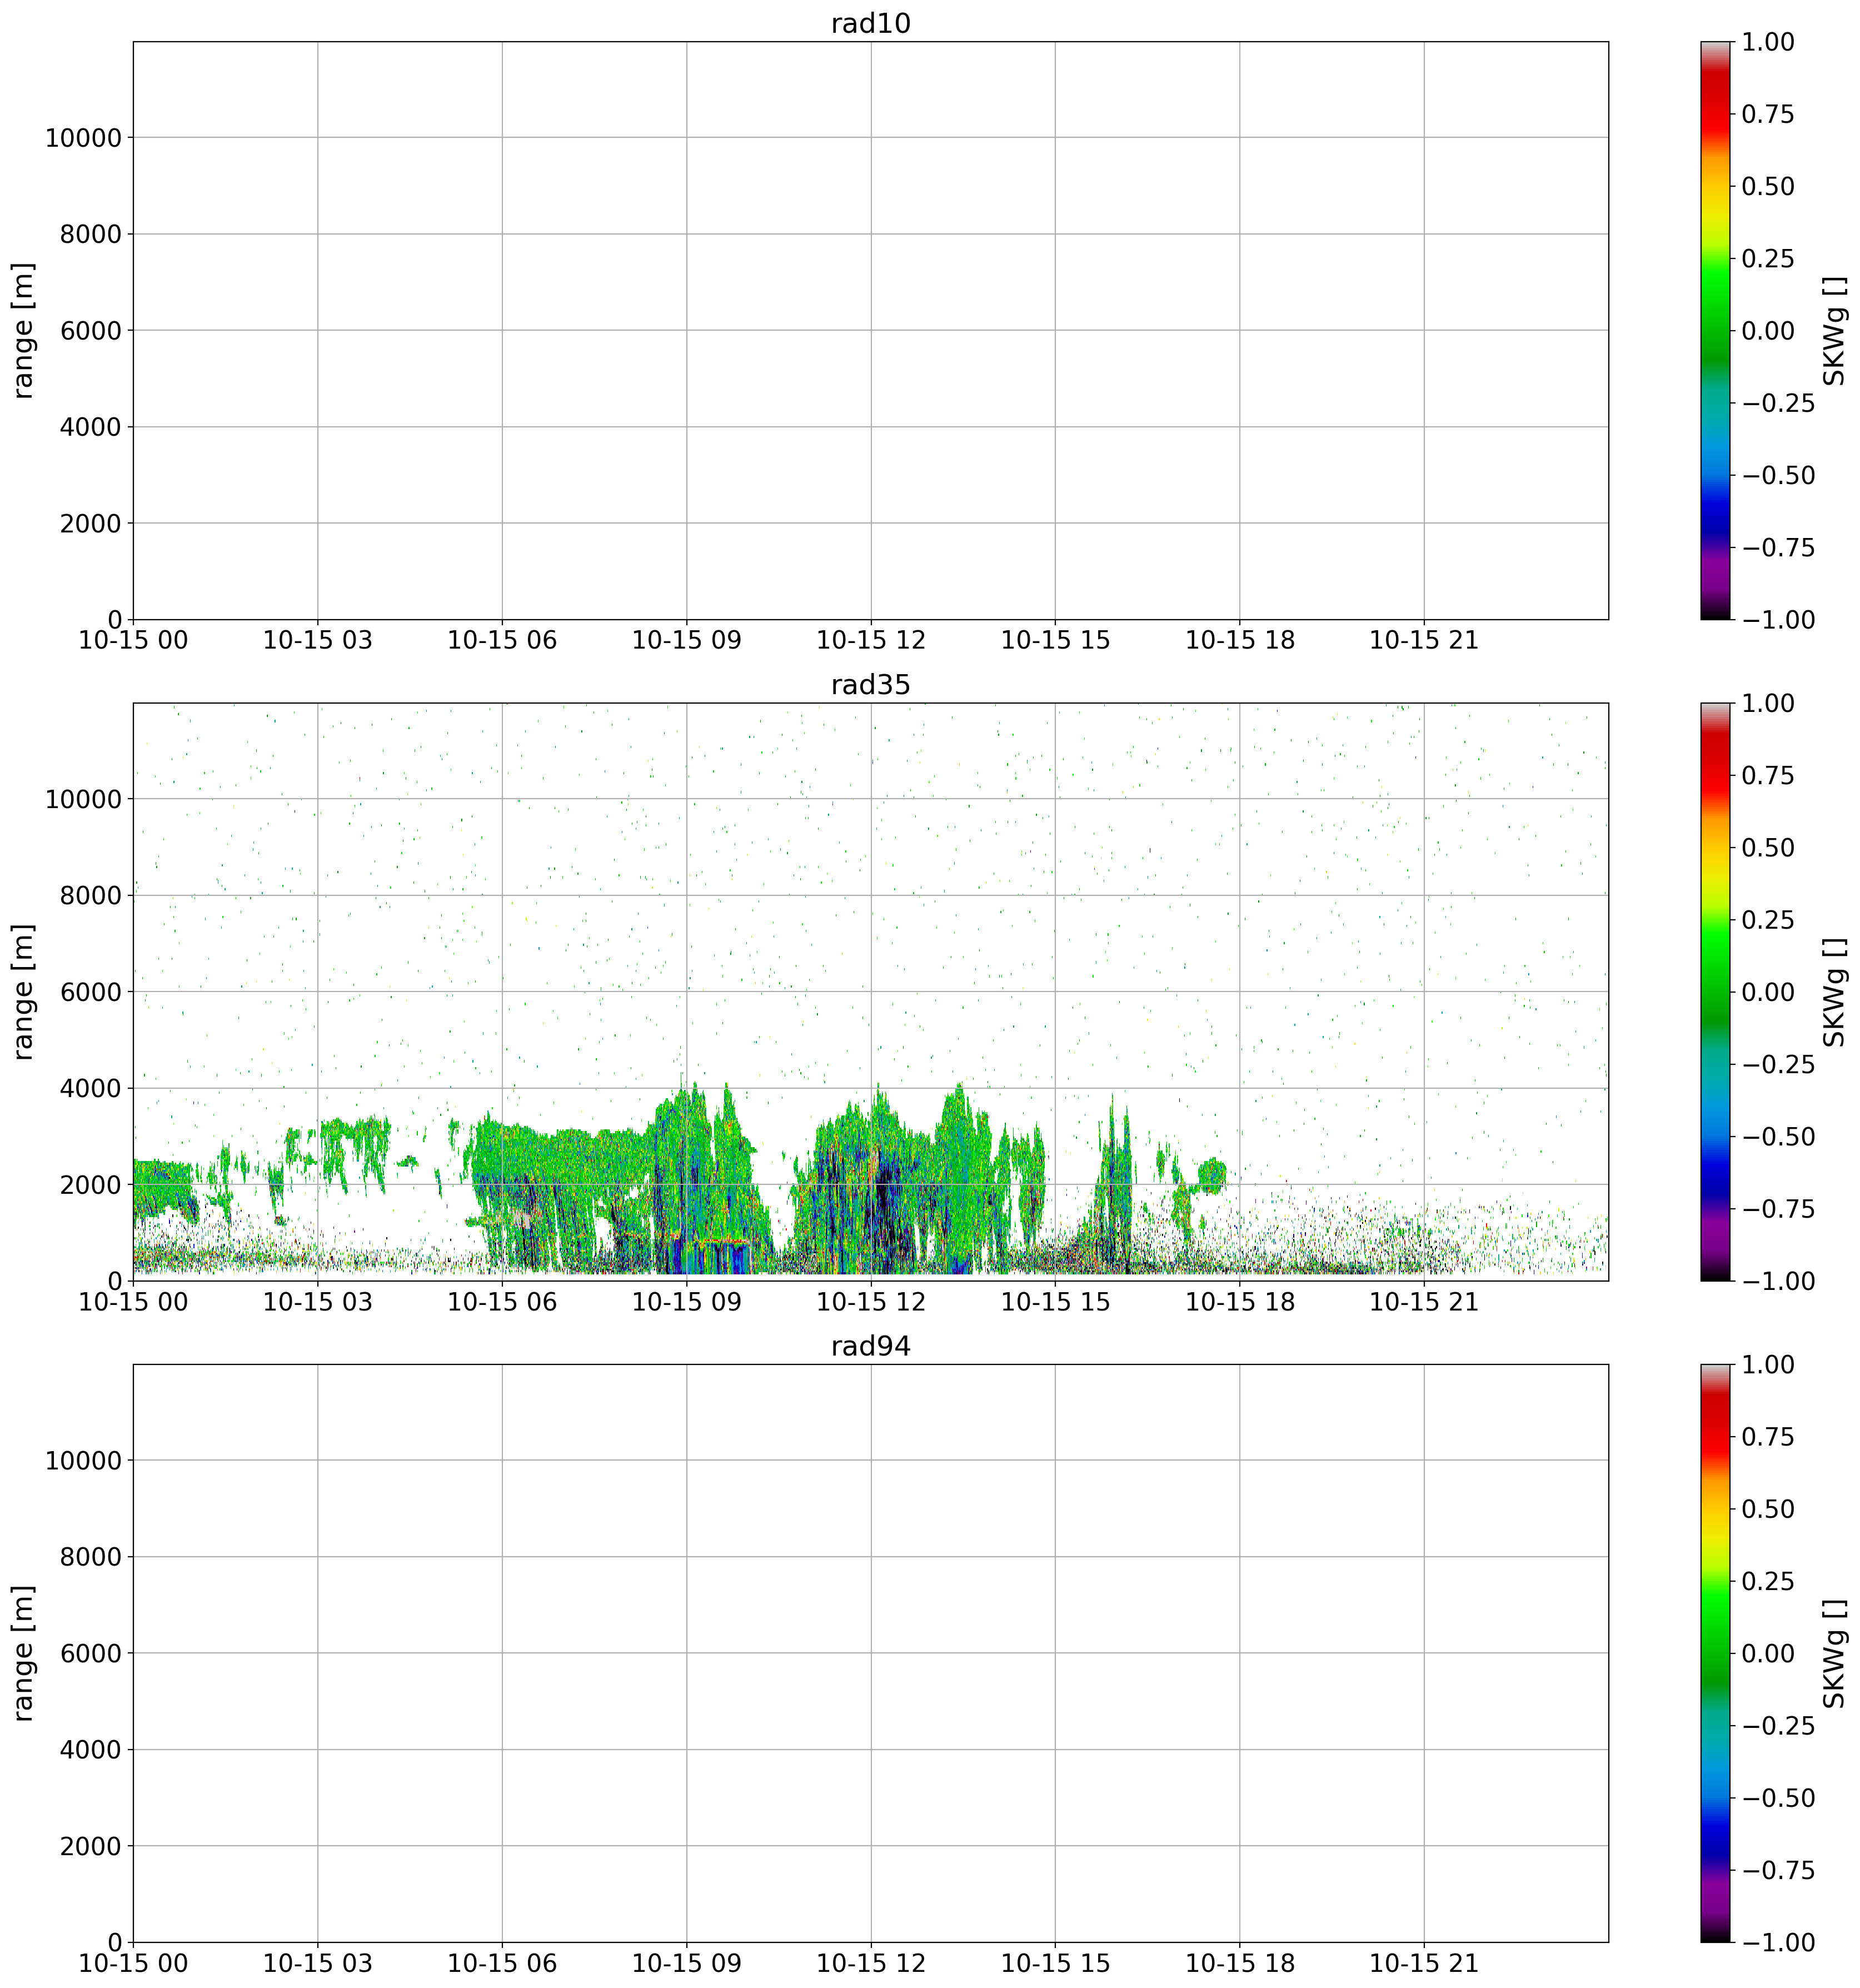This screenshot has height=1988, width=1860.
Task: Click the rad35 range [m] axis label
Action: click(x=24, y=992)
